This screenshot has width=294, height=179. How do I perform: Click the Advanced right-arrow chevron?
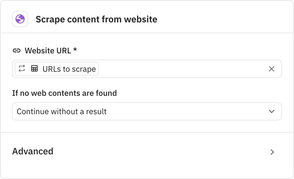click(x=272, y=152)
